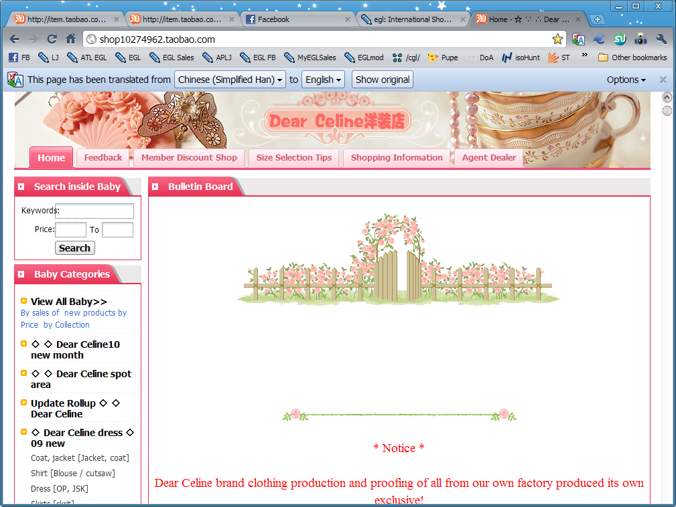Open the Agent Dealer tab
Image resolution: width=676 pixels, height=507 pixels.
point(489,158)
